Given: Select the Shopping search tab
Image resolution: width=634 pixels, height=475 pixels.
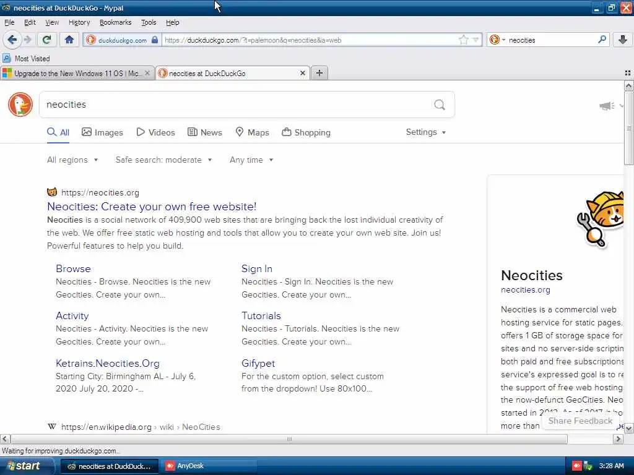Looking at the screenshot, I should coord(306,132).
